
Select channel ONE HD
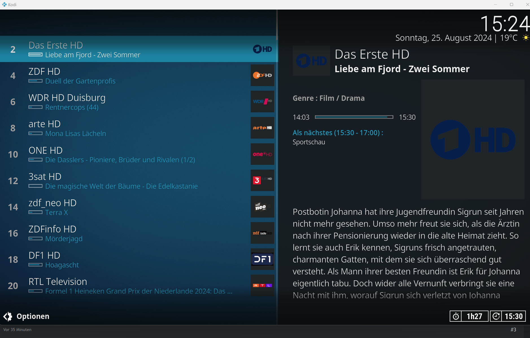[138, 154]
